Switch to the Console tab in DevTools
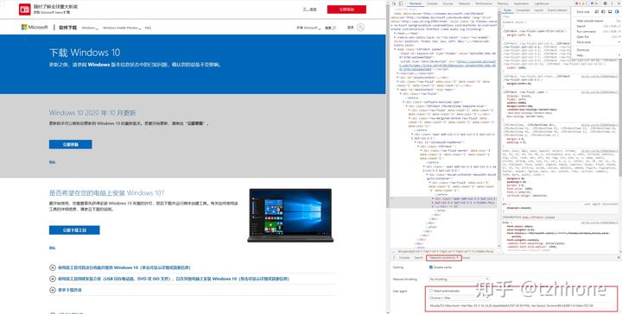The height and width of the screenshot is (314, 622). point(432,3)
